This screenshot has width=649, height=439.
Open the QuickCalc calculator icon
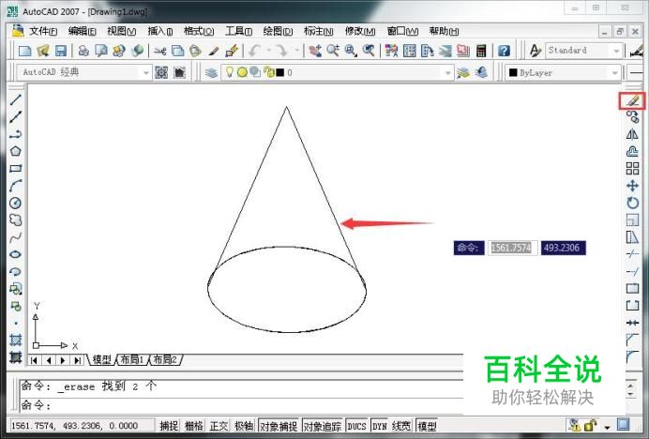click(481, 51)
